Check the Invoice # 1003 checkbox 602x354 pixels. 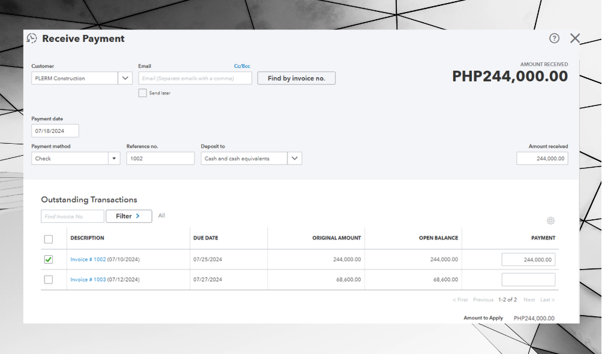click(49, 280)
